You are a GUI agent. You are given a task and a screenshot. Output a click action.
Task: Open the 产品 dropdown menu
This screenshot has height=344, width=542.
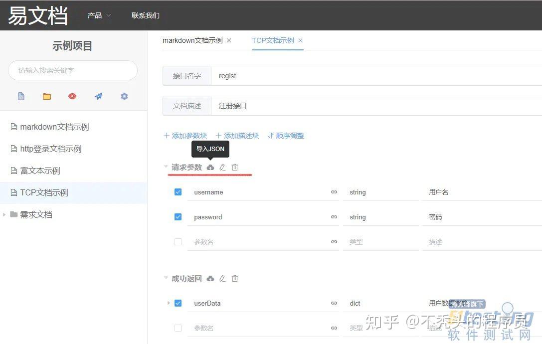point(99,15)
